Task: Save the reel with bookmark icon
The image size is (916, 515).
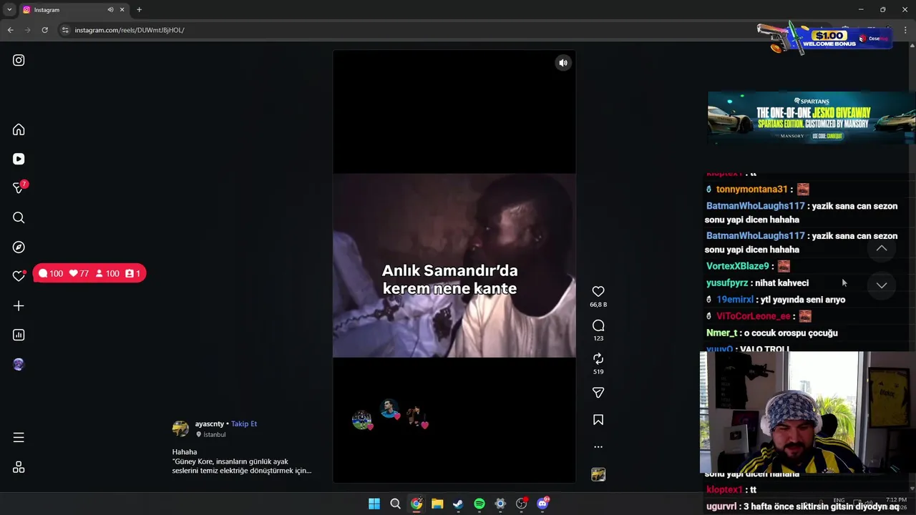Action: pos(598,420)
